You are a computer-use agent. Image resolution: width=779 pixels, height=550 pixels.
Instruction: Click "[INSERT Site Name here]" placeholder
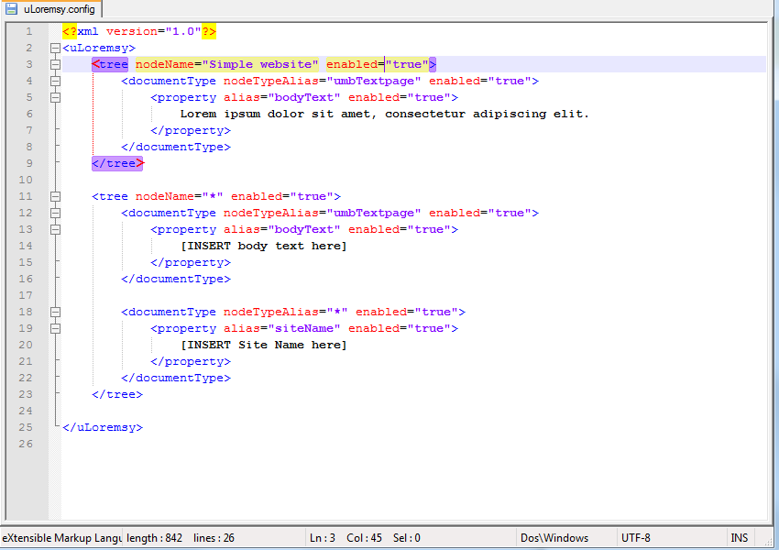click(263, 345)
